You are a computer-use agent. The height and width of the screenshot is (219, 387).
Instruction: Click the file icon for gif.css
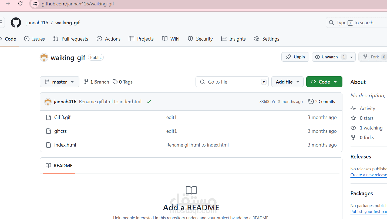coord(48,131)
